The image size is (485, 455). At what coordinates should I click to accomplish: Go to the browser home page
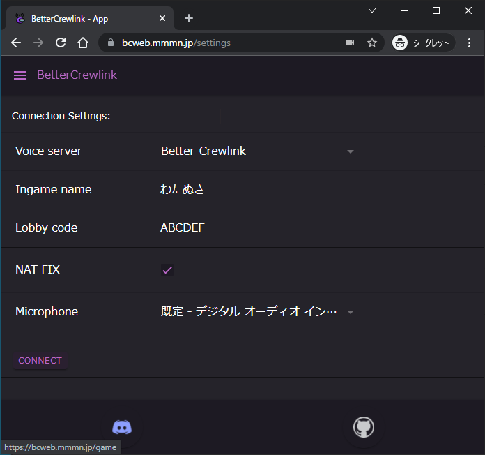click(x=83, y=43)
